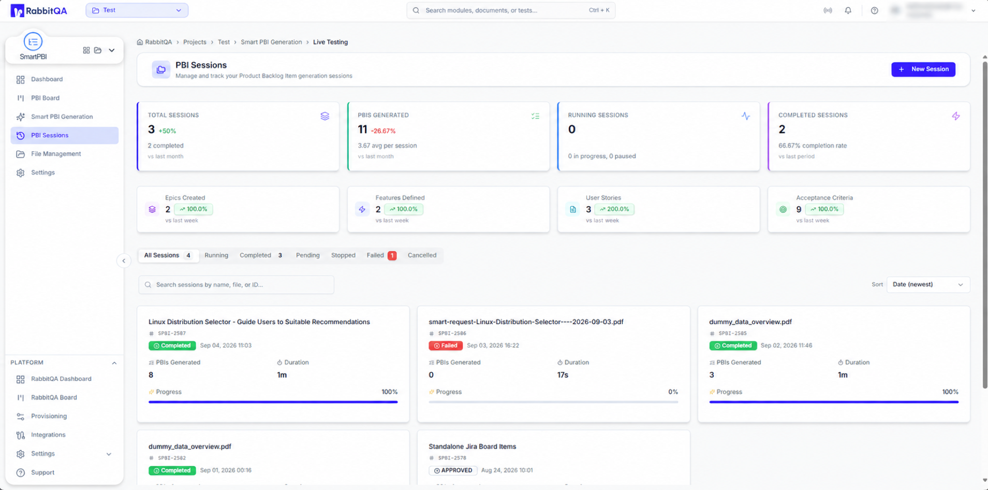Screen dimensions: 988x490
Task: Open the Test project dropdown
Action: click(137, 10)
